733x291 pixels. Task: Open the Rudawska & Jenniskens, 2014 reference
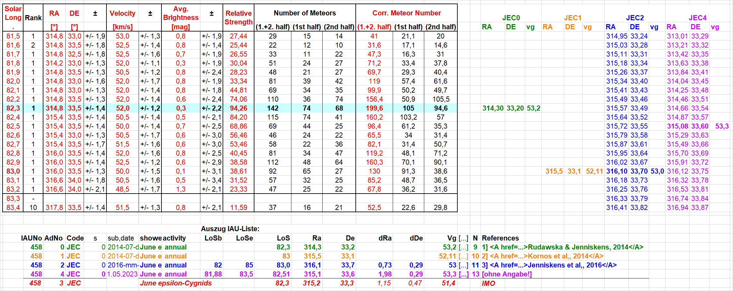point(562,247)
